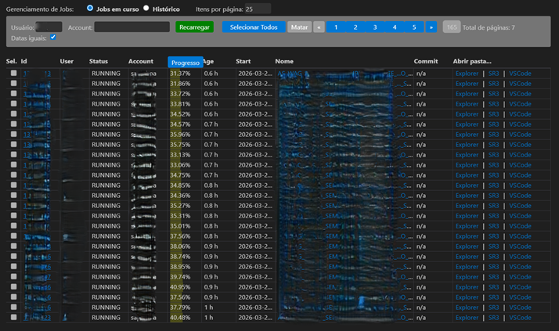Click the Account column header
Viewport: 559px width, 331px height.
(141, 61)
